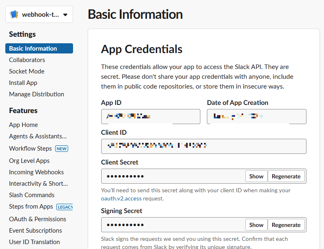Click the Features section heading

[23, 111]
